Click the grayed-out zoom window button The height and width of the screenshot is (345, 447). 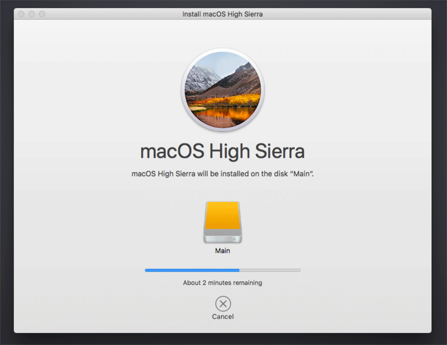pos(42,14)
